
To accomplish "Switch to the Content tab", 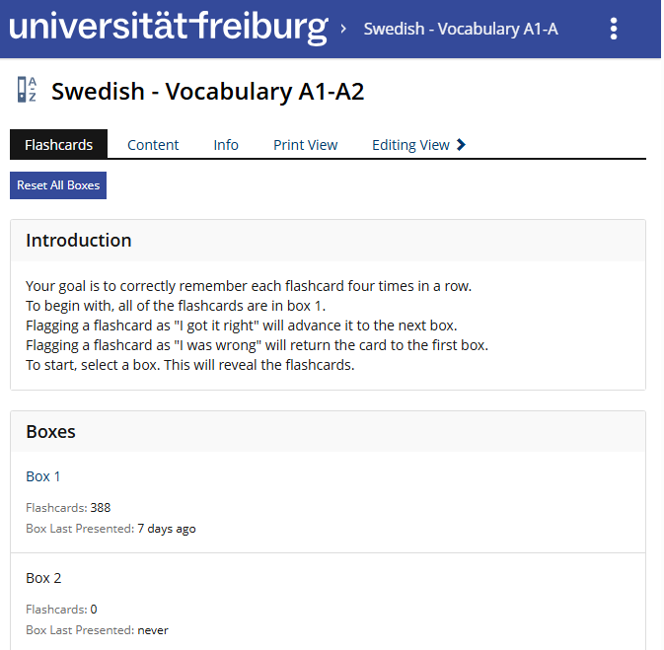I will (153, 145).
